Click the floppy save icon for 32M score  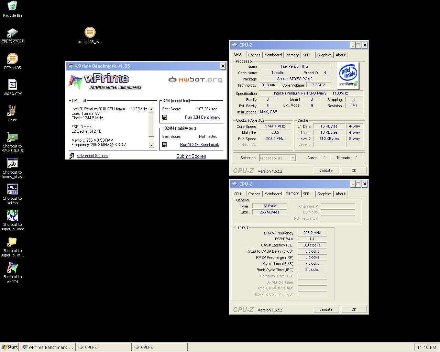click(165, 117)
